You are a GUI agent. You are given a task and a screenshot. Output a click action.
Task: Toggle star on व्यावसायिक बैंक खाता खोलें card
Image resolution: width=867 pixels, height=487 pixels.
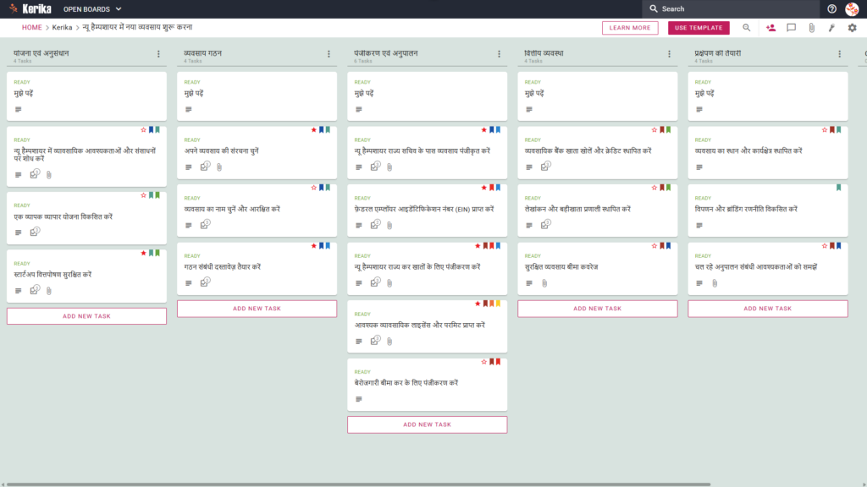tap(654, 129)
